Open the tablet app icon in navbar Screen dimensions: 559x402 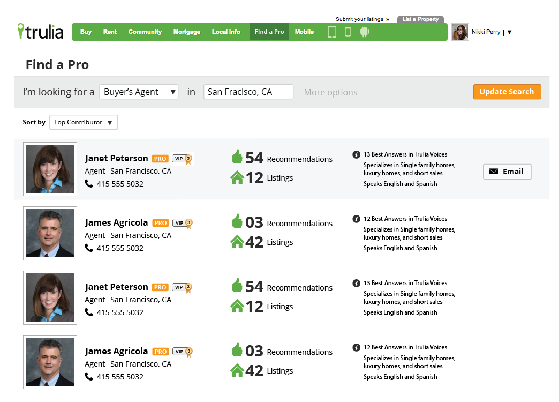(332, 32)
